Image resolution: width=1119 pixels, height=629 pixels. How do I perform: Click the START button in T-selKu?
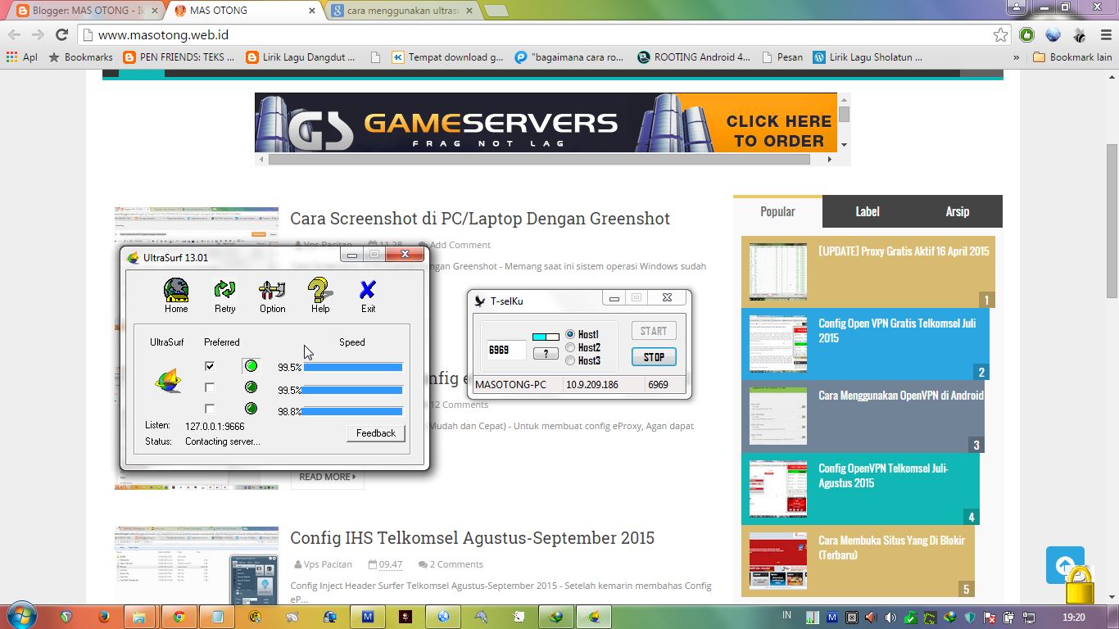[x=654, y=331]
